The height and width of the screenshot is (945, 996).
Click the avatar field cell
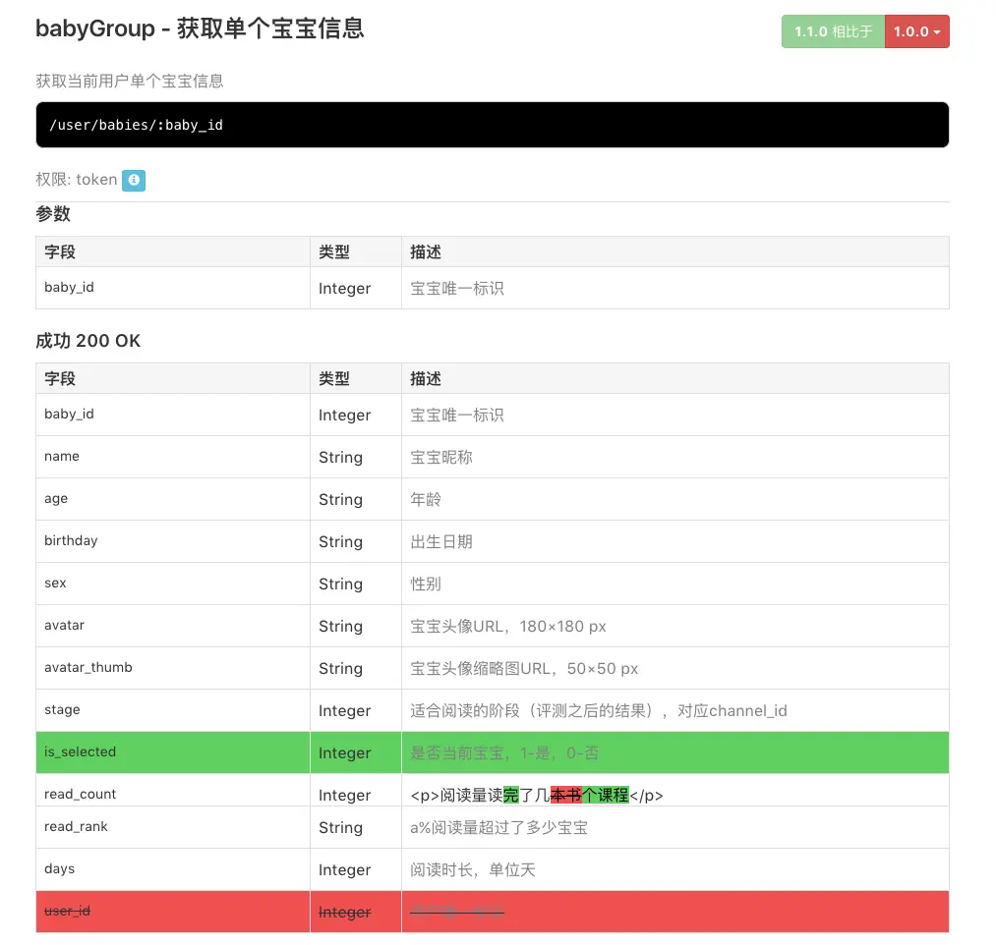point(173,626)
